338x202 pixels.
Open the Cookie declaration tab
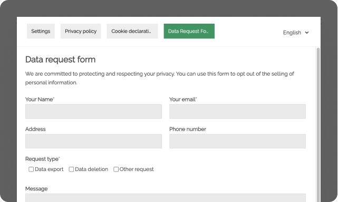132,31
